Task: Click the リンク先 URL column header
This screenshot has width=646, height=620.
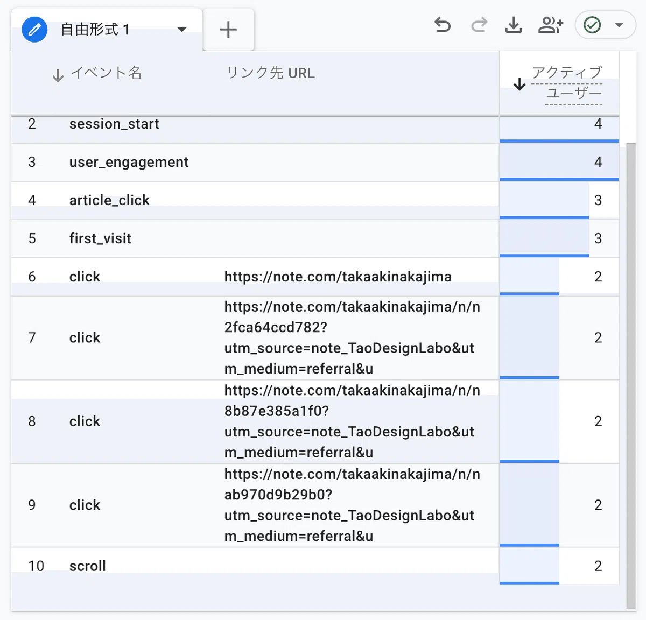Action: pos(270,73)
